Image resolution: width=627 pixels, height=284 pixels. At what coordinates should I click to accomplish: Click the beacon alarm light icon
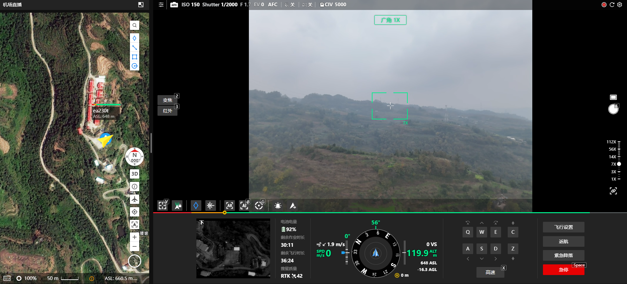point(278,206)
